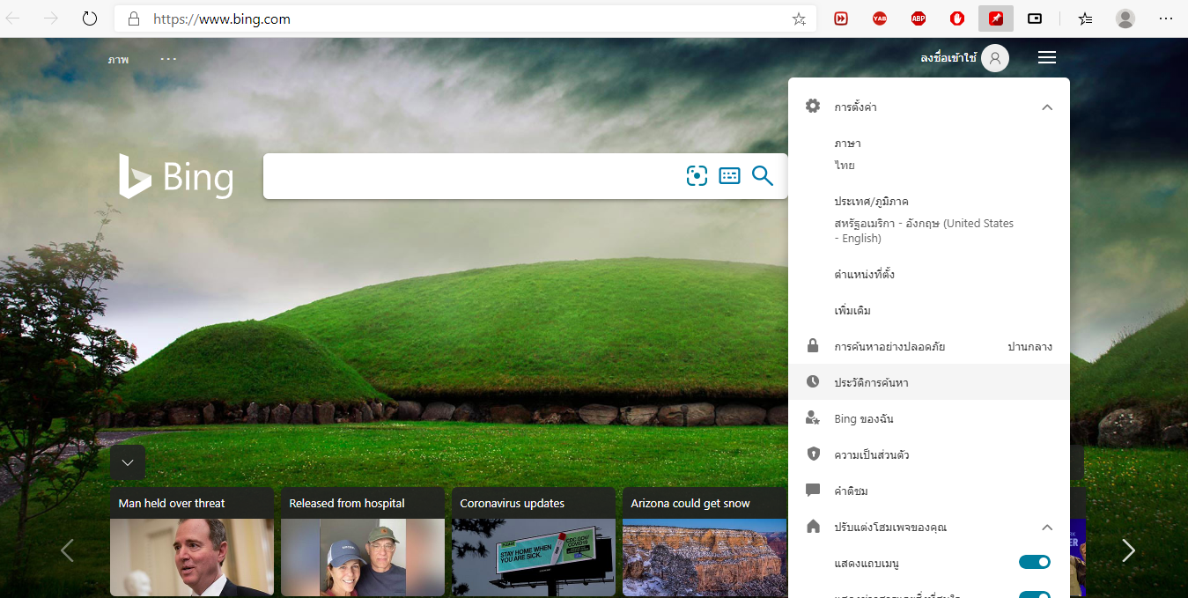
Task: Collapse the การตั้งค่า section chevron
Action: point(1047,106)
